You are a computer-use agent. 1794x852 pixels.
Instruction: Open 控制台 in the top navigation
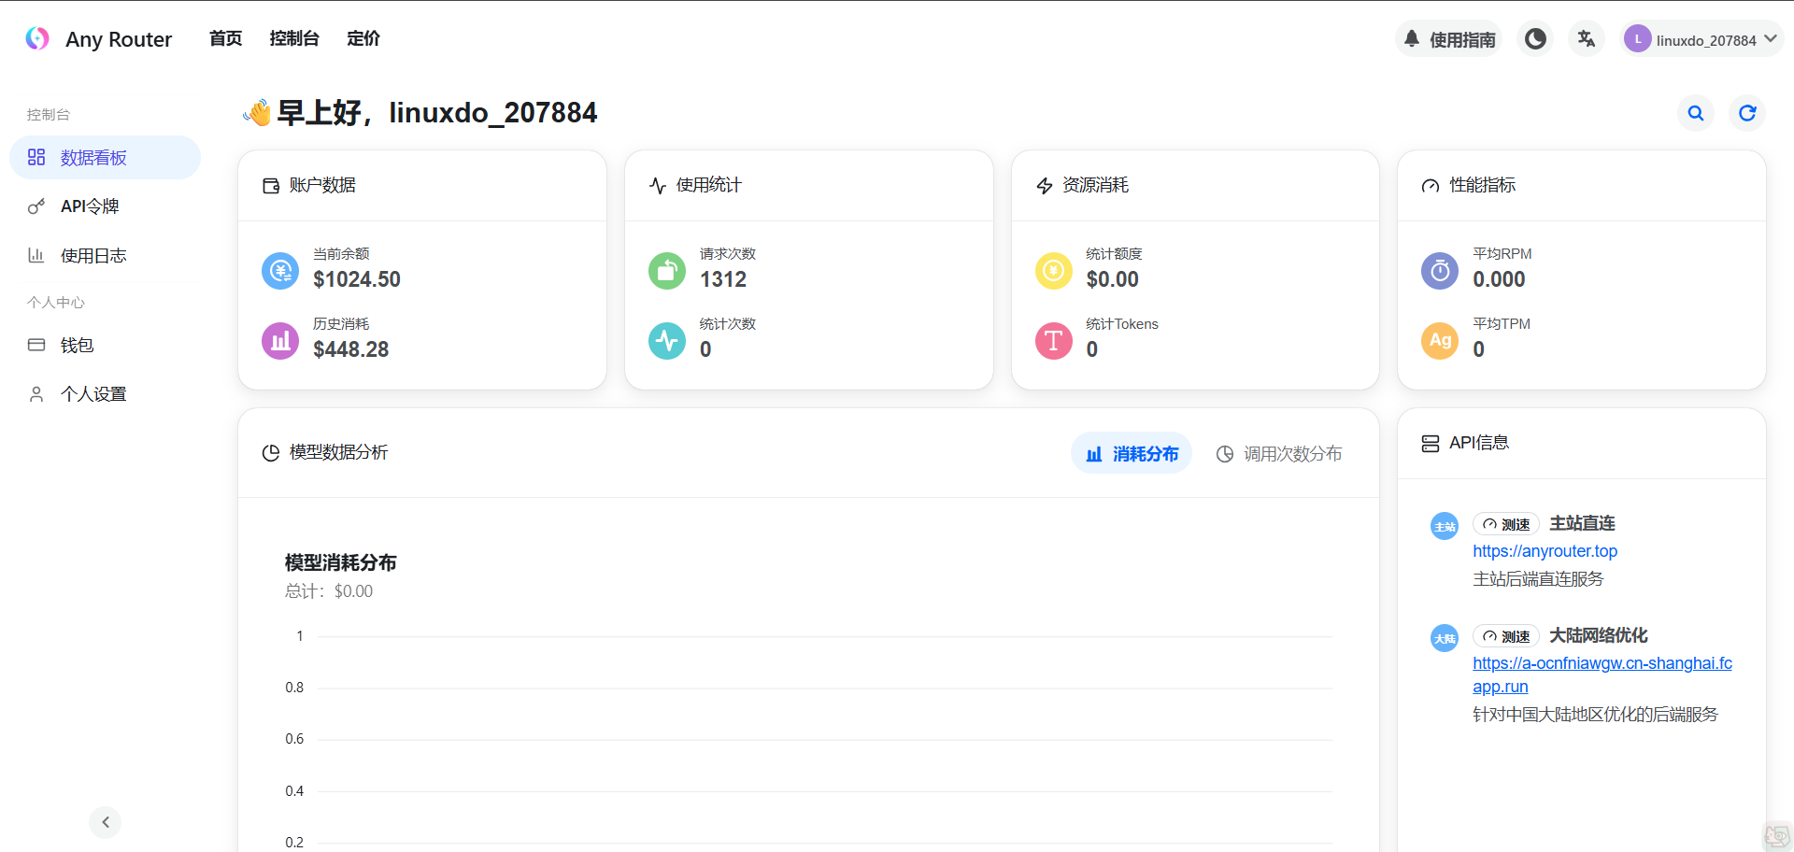click(x=294, y=38)
